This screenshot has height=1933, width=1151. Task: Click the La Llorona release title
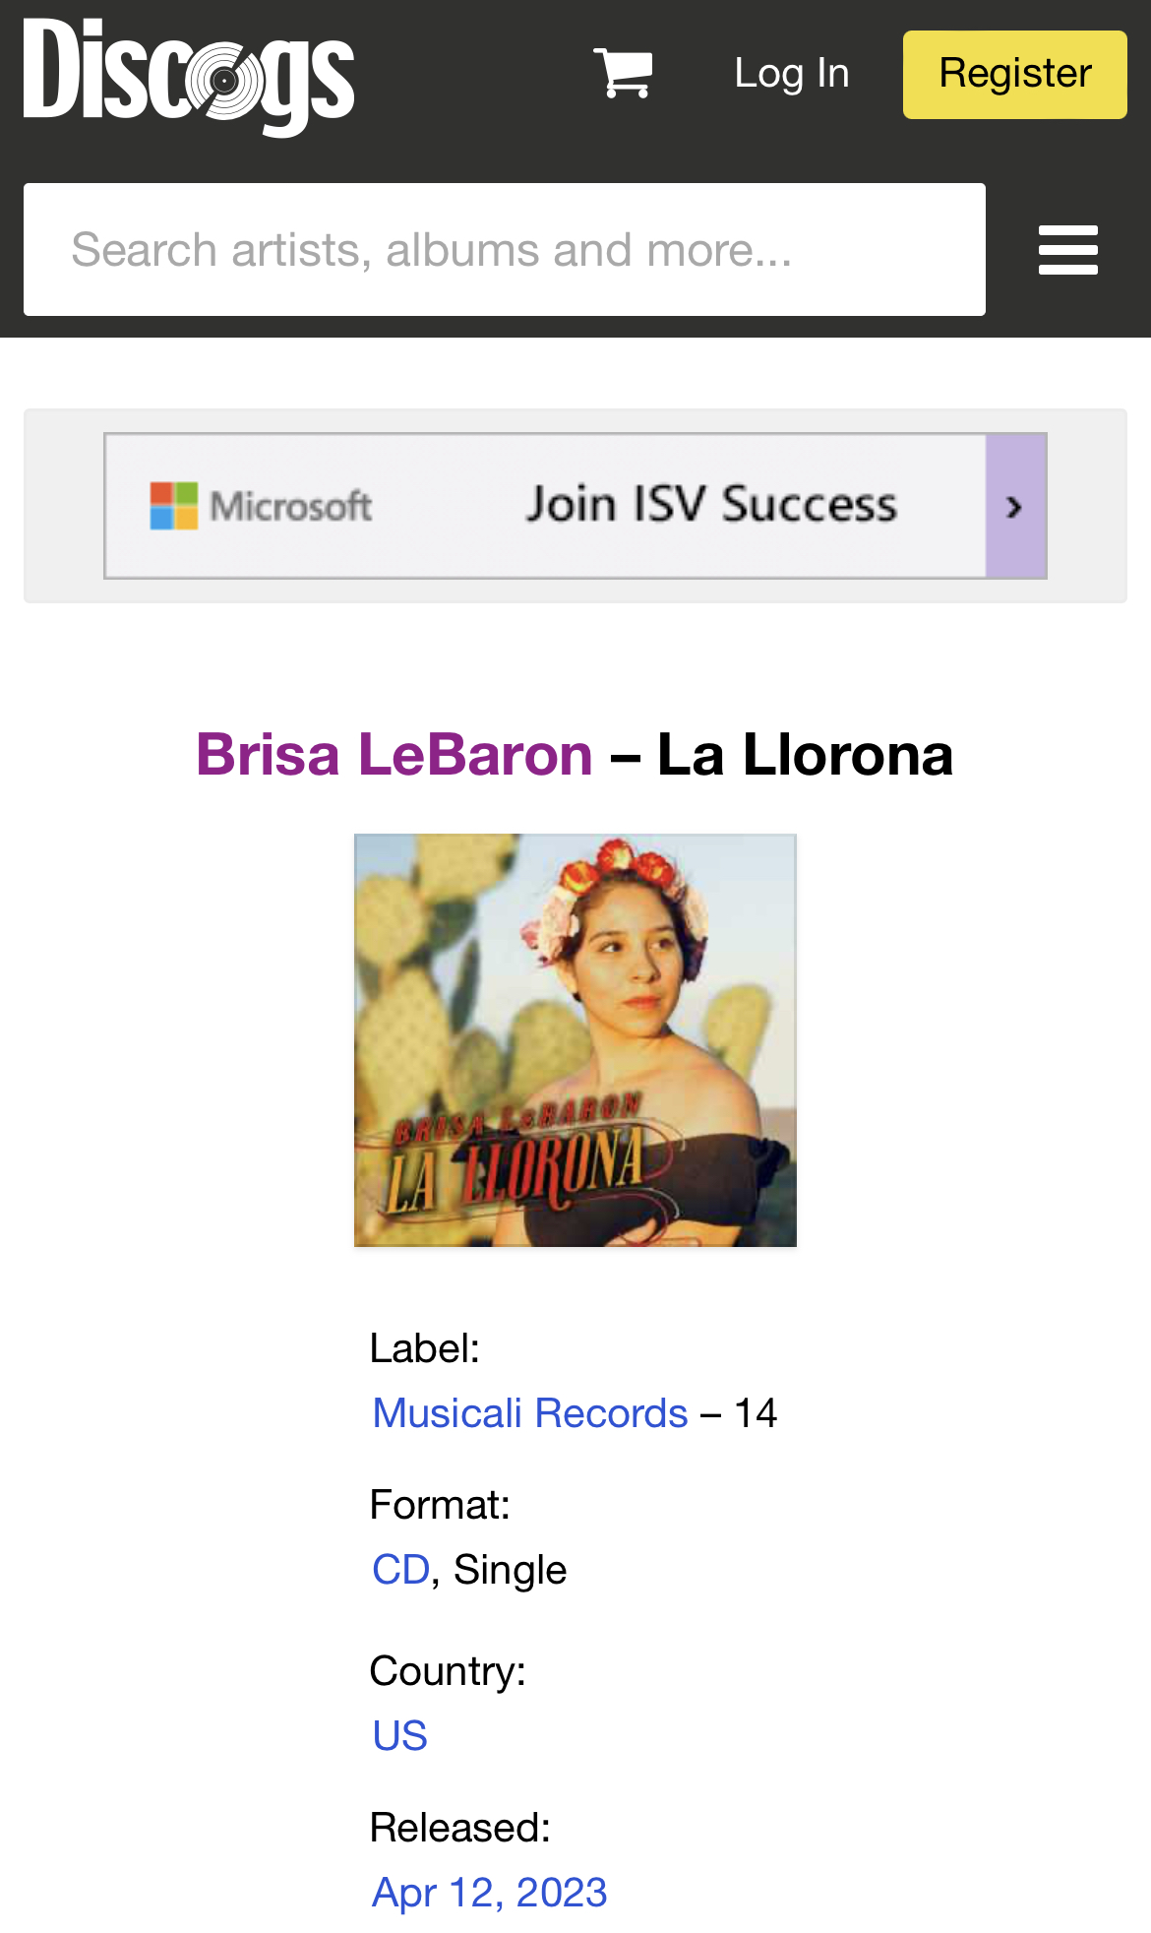805,755
